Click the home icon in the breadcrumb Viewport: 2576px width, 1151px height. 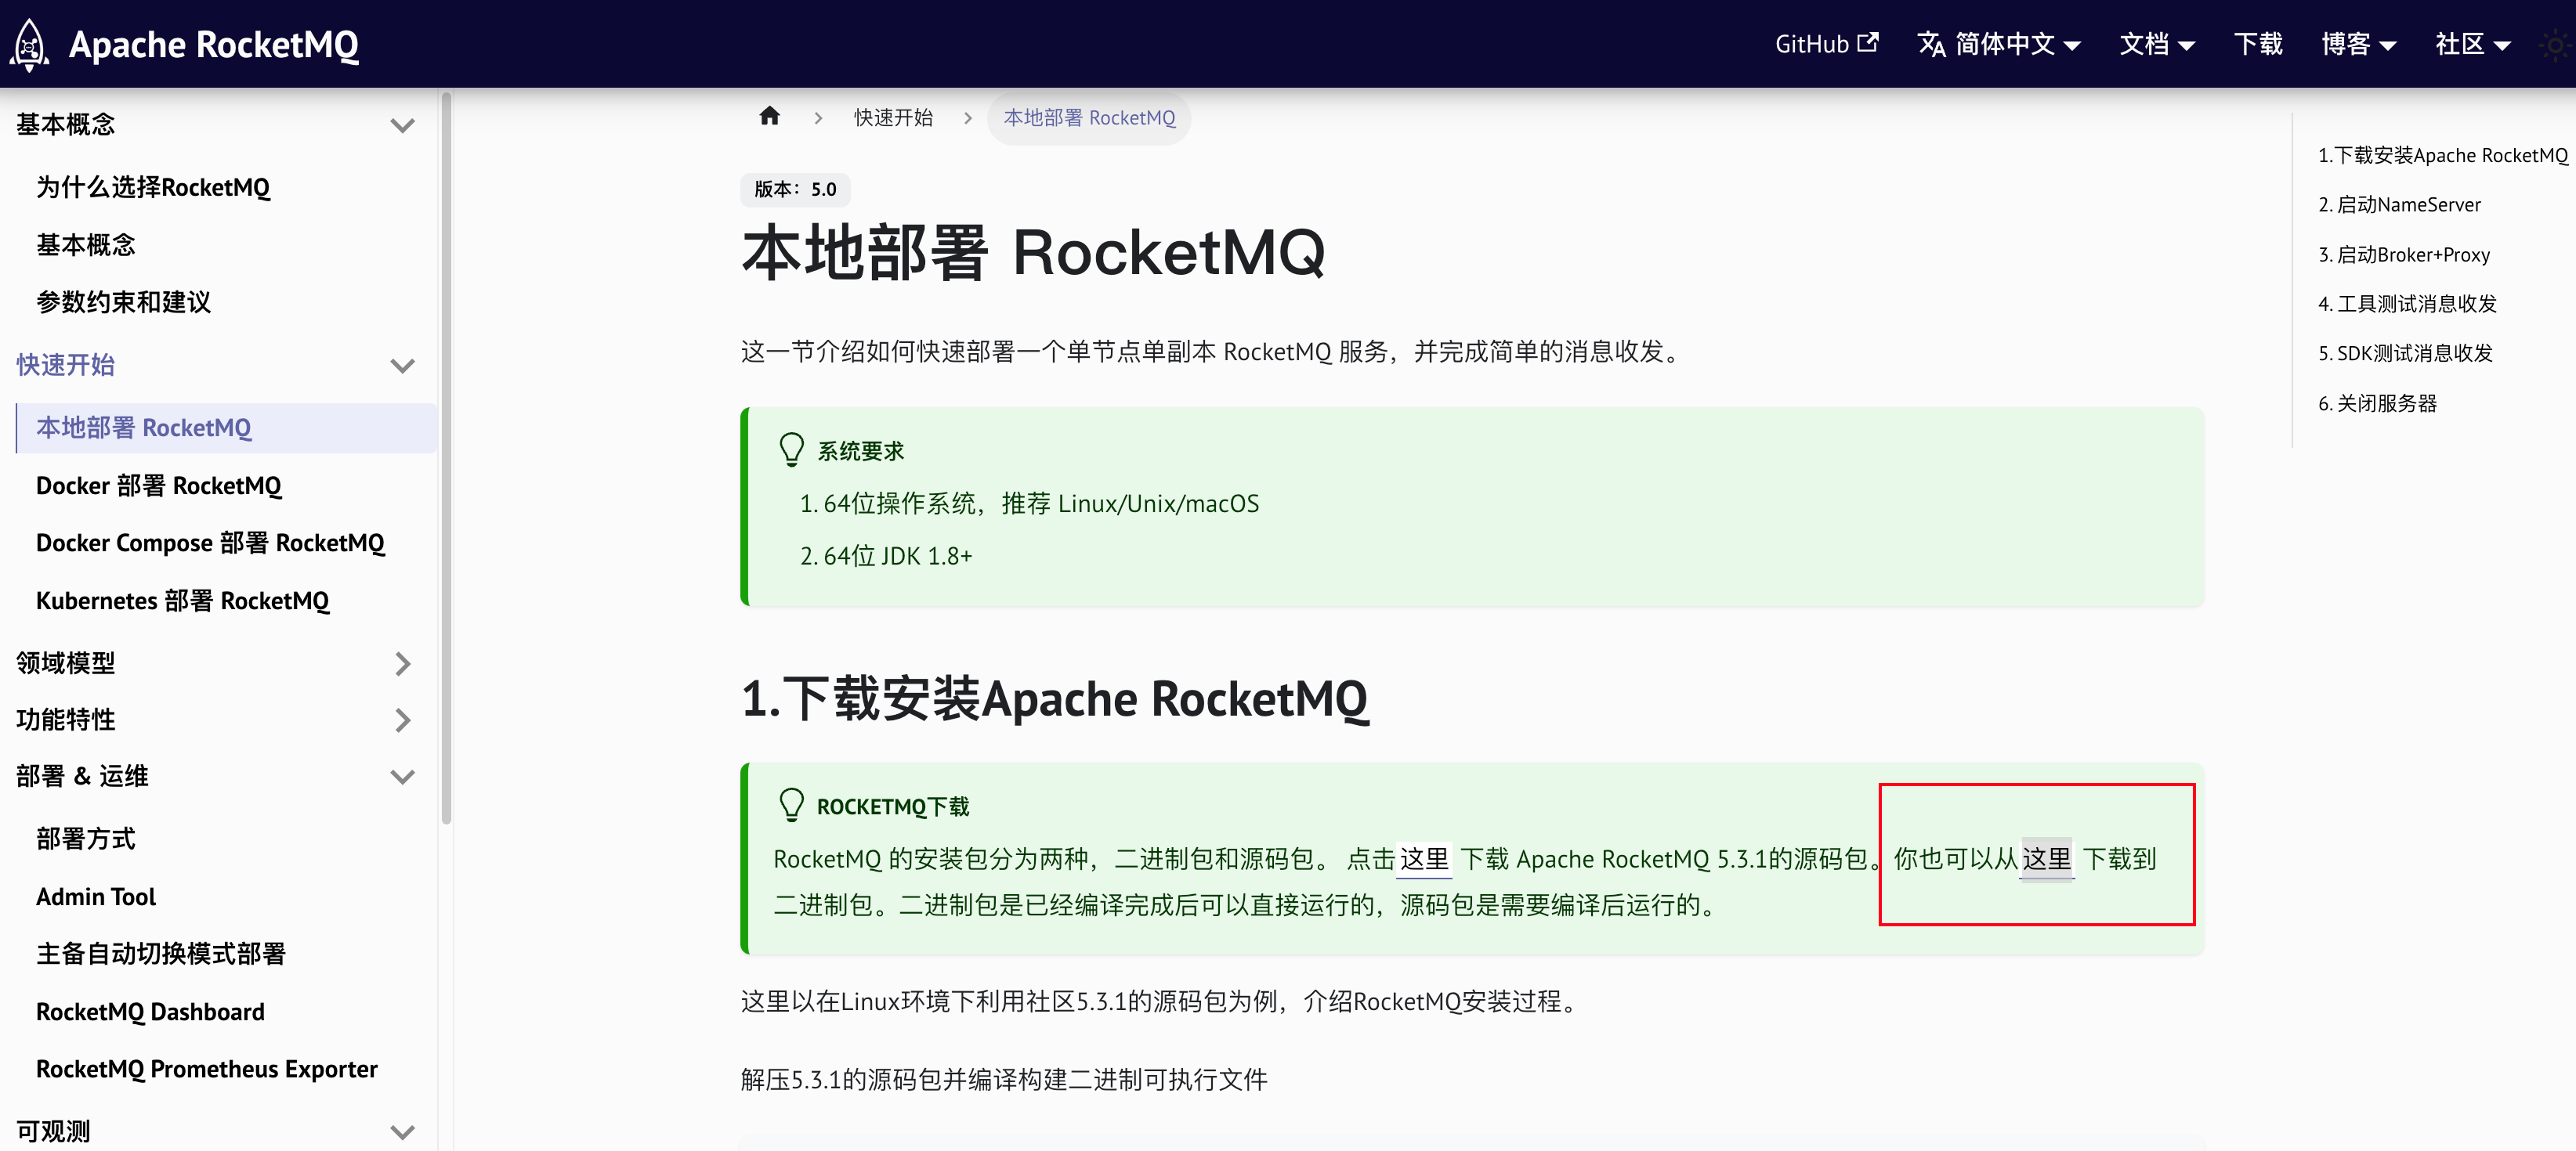pyautogui.click(x=769, y=116)
